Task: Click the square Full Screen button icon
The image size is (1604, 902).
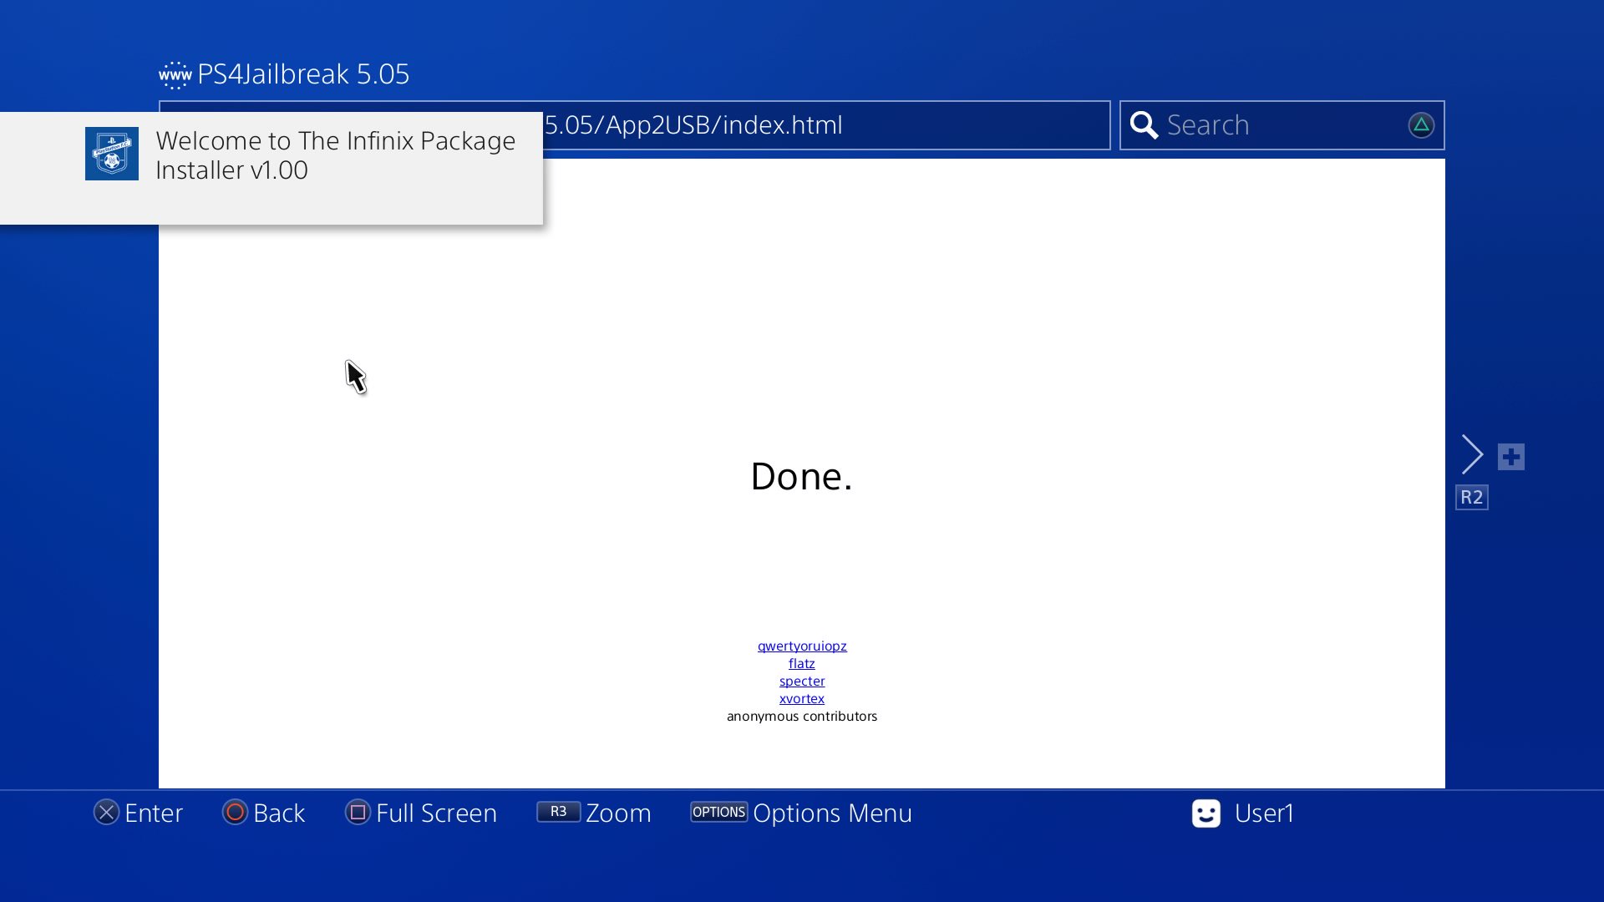Action: pos(358,812)
